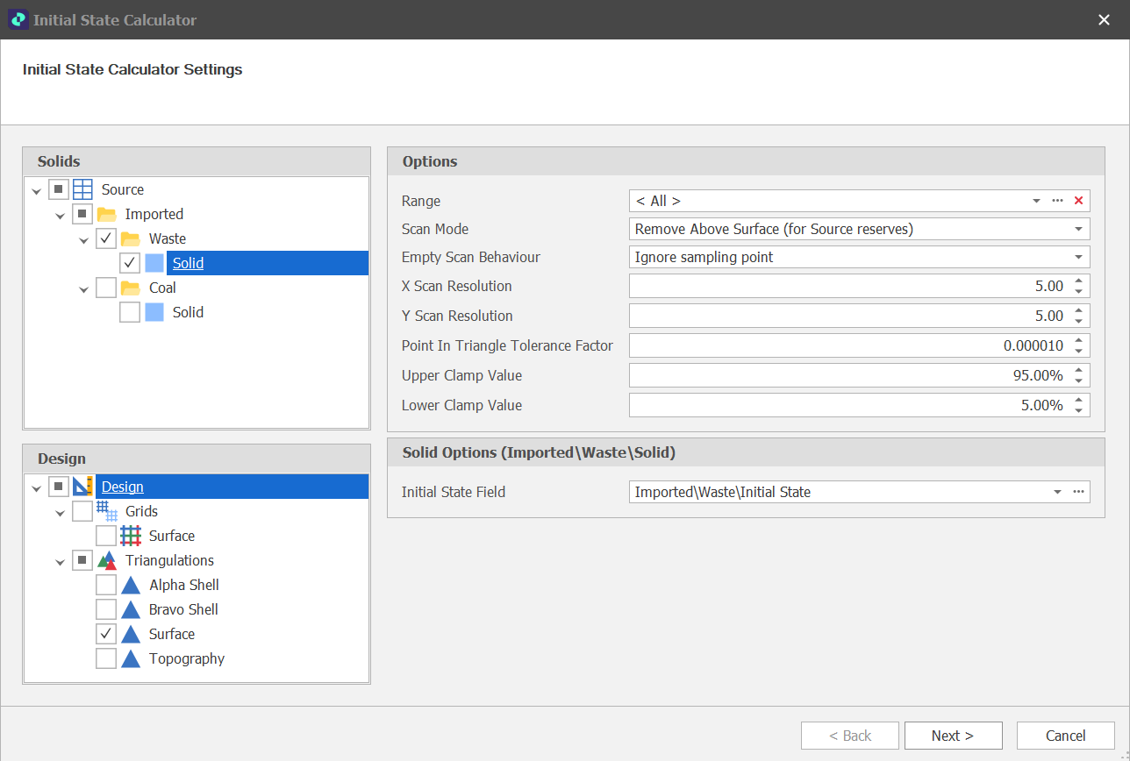The width and height of the screenshot is (1130, 761).
Task: Open the Initial State Field browser ellipsis
Action: click(x=1077, y=491)
